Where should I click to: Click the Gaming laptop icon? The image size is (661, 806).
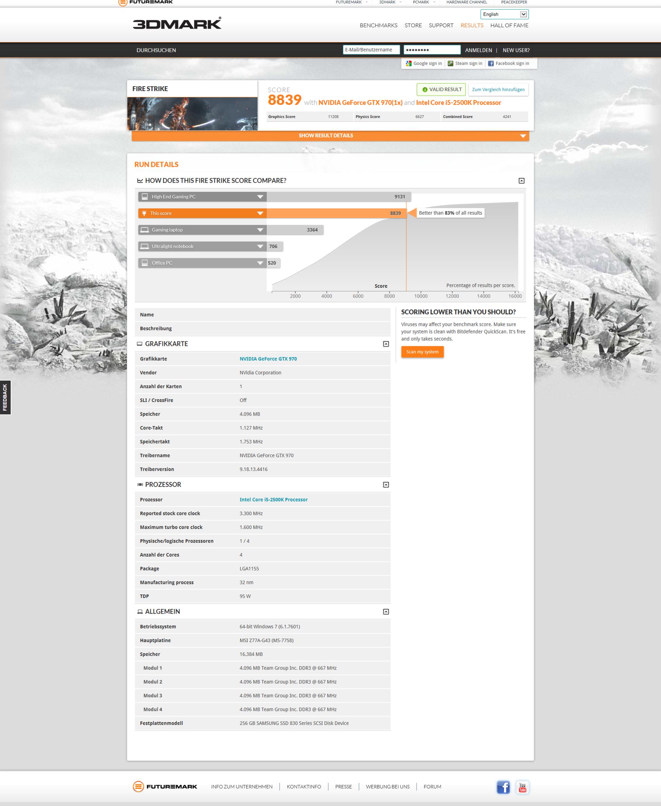pos(145,230)
